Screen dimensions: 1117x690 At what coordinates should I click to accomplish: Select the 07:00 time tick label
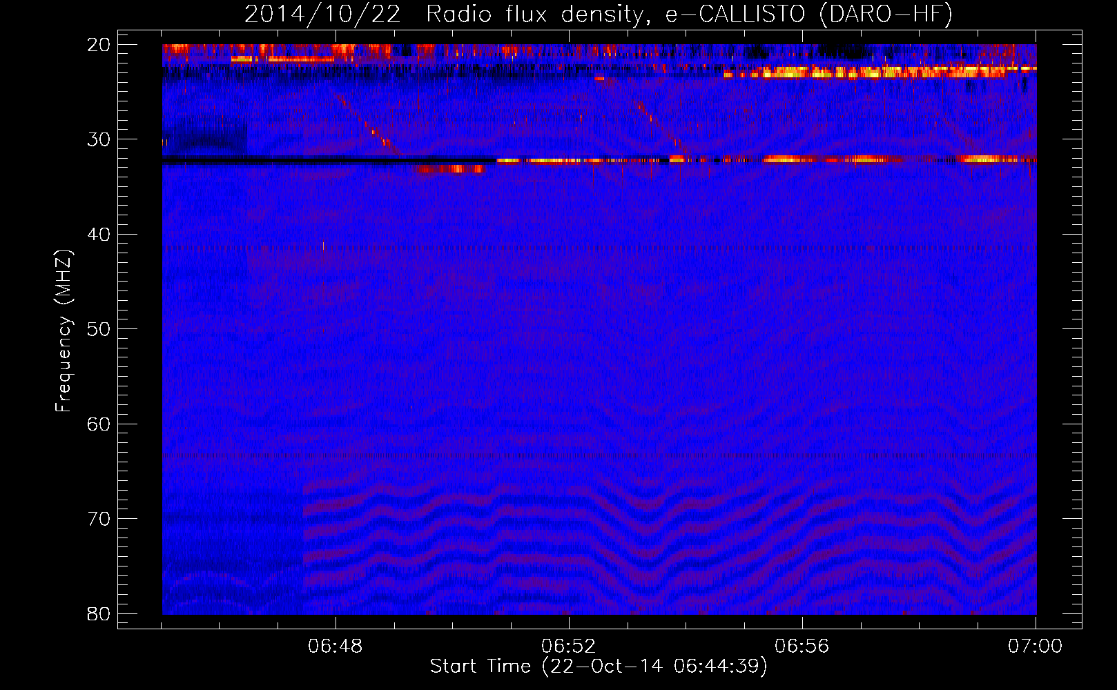tap(1036, 647)
